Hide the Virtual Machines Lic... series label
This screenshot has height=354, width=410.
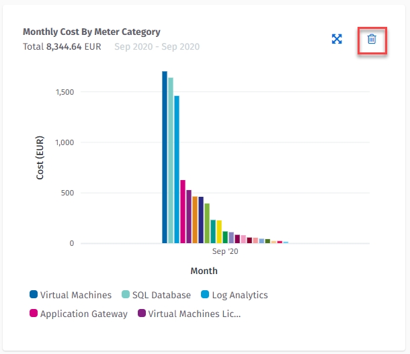194,314
